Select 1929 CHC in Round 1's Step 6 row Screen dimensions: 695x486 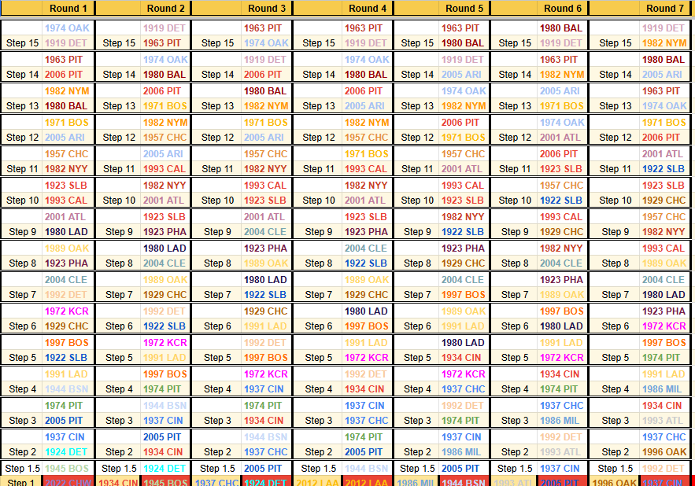pos(66,326)
